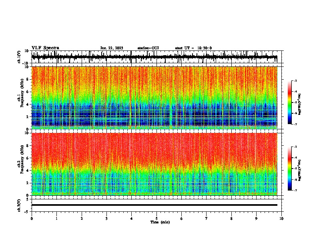This screenshot has width=317, height=245.
Task: Click the "-3" tick on ch.2 colorbar
Action: coord(295,147)
